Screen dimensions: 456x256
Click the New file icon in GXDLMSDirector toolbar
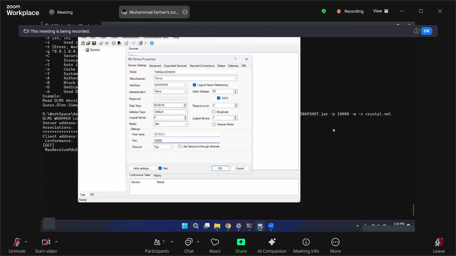83,43
